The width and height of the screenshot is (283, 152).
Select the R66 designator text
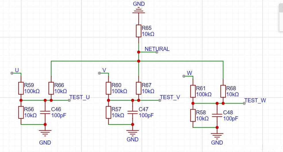[59, 85]
